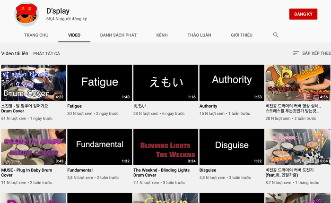Open the 비전공 드러머의 커버 영상 실체 title
The image size is (331, 203).
pyautogui.click(x=293, y=109)
